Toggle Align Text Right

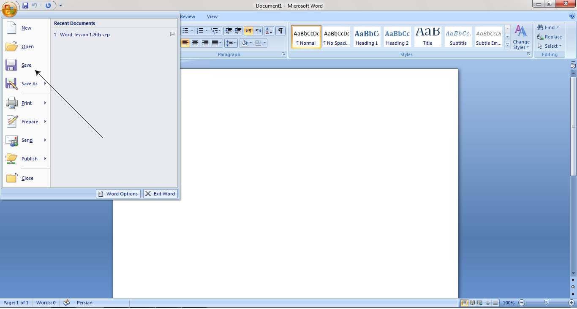pos(205,43)
